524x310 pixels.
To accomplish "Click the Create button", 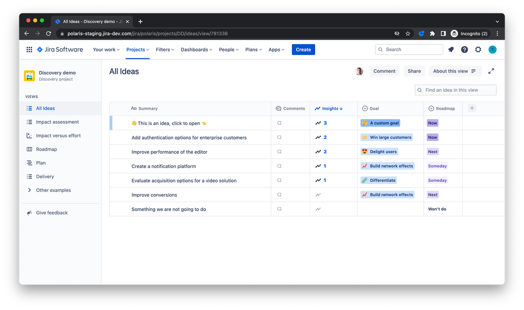I will click(303, 49).
